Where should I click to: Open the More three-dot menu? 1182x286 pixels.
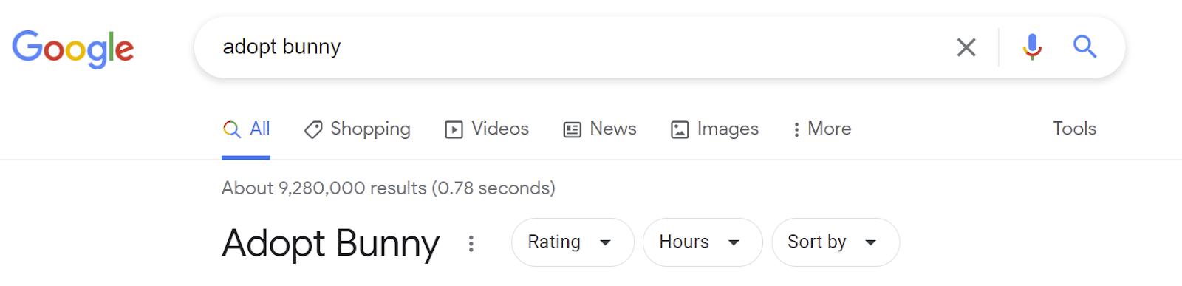(821, 129)
